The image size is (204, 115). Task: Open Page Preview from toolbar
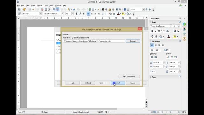tap(49, 9)
